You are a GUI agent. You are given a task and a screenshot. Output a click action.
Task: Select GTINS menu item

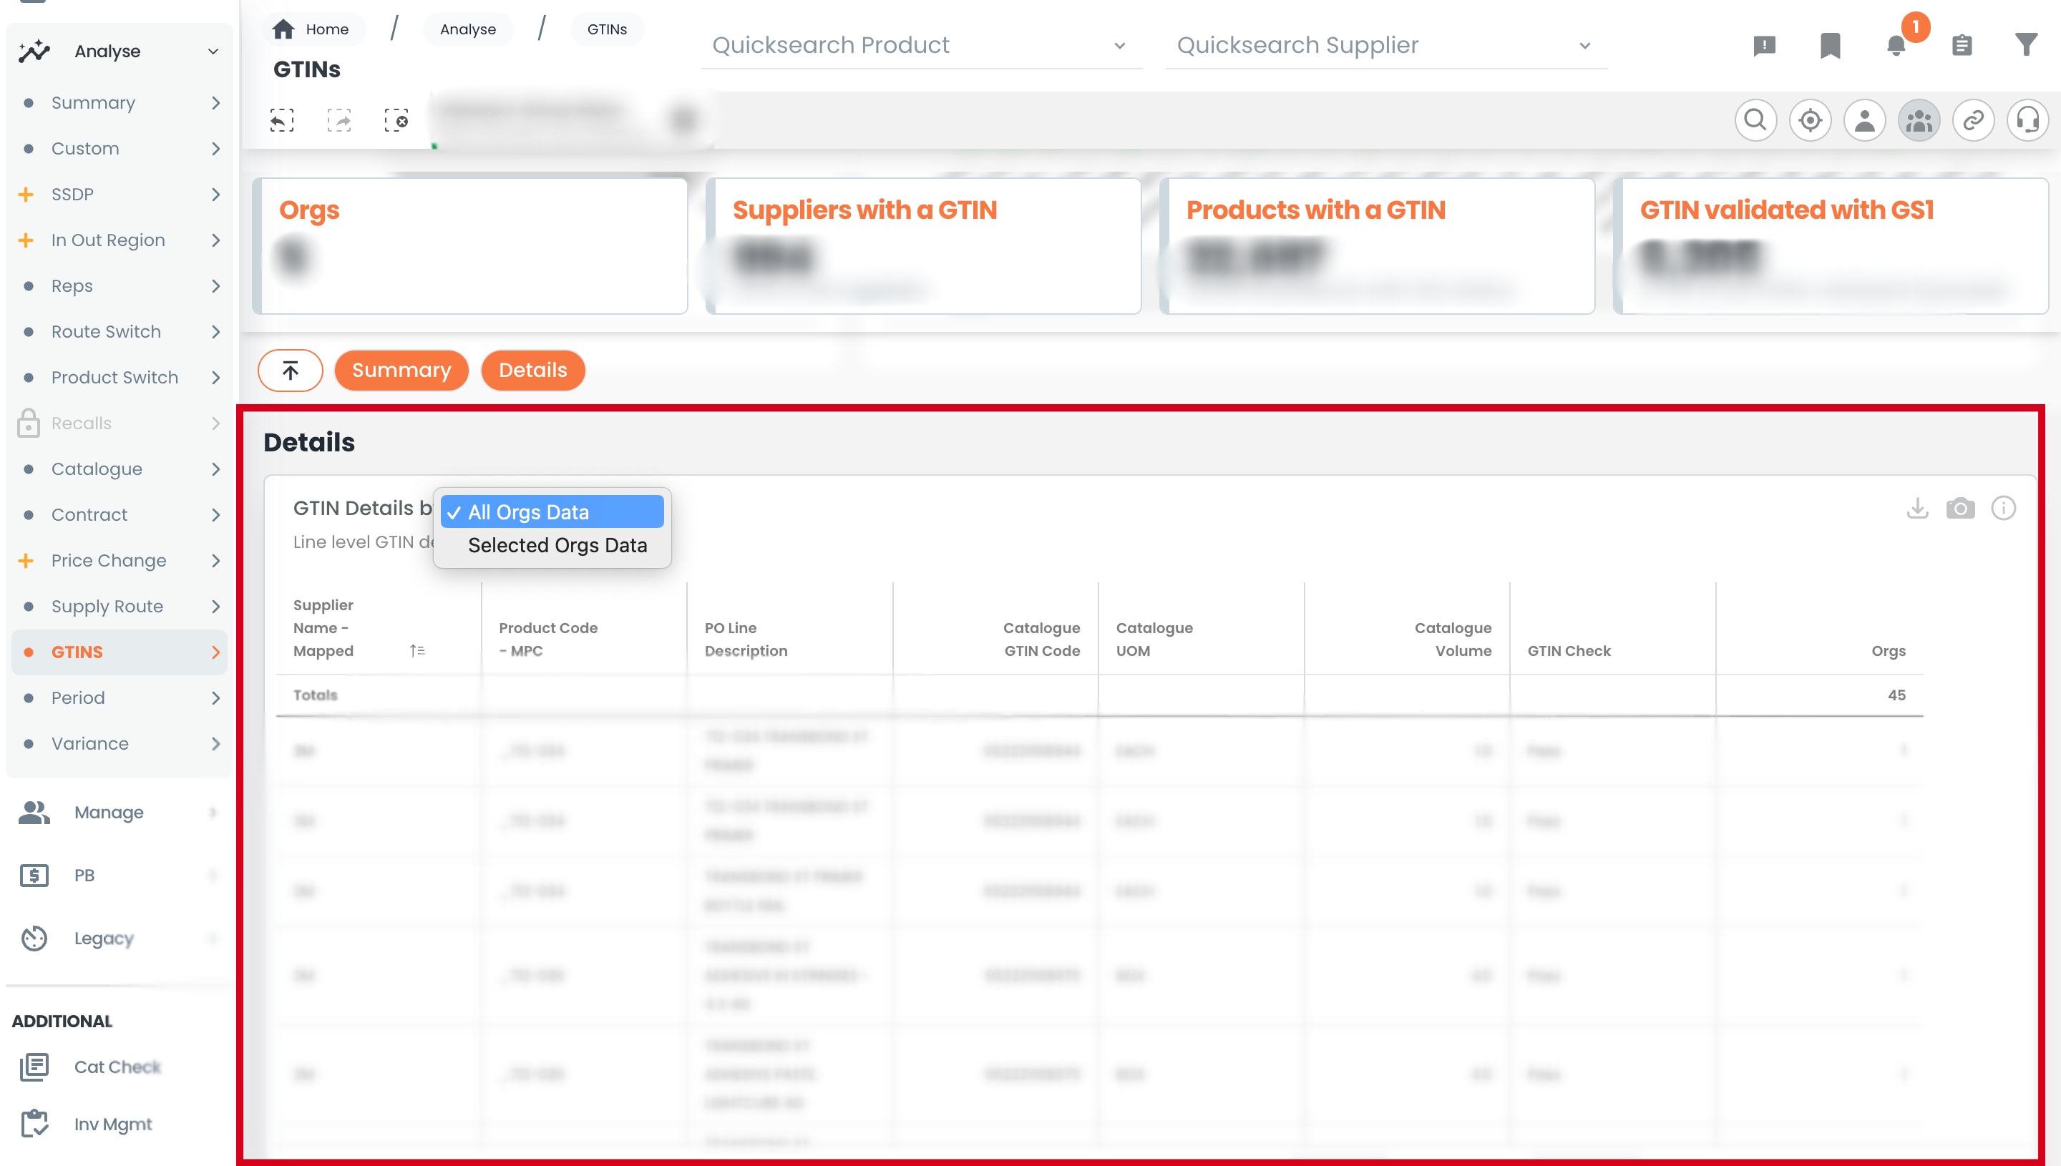pos(120,652)
